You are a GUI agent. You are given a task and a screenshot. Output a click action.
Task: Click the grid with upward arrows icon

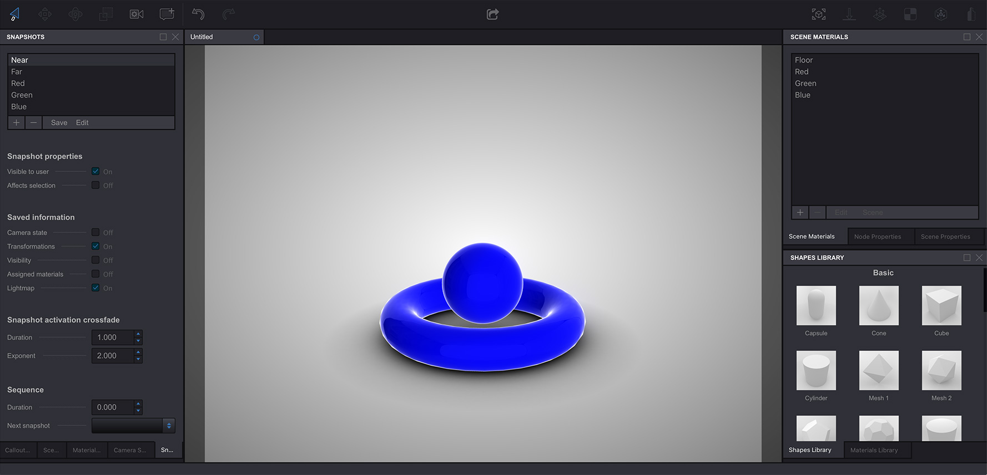(x=880, y=14)
